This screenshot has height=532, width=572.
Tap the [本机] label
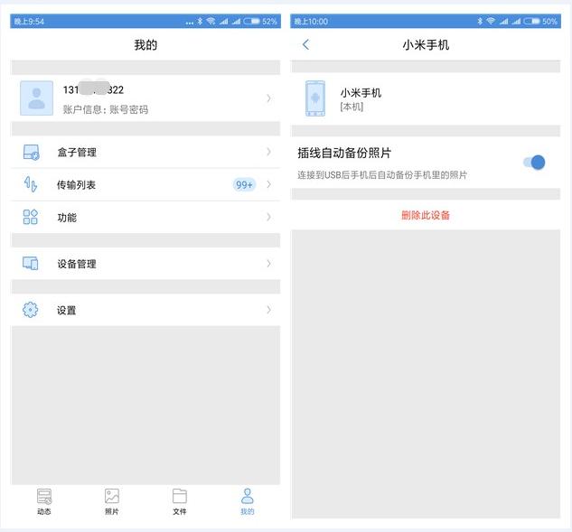352,107
